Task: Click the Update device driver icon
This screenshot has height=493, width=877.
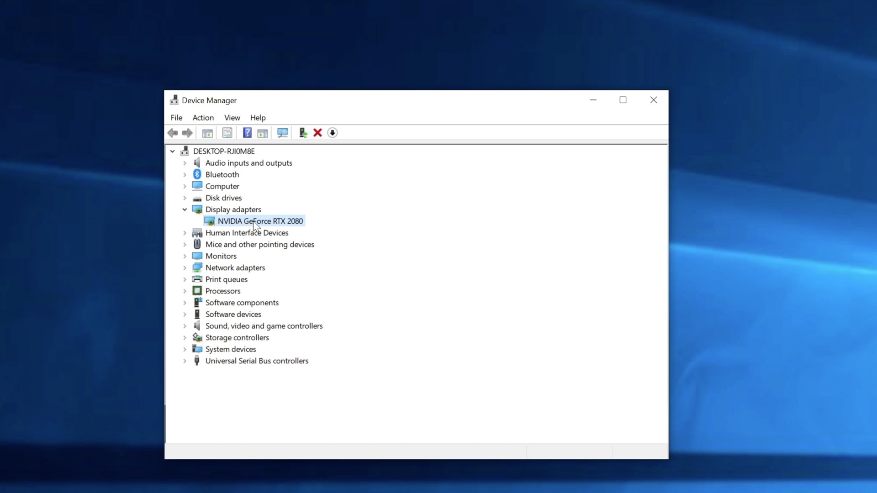Action: (x=303, y=133)
